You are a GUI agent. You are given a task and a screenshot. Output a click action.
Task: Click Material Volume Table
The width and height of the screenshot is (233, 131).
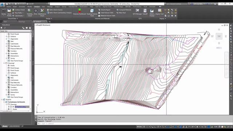(x=107, y=16)
